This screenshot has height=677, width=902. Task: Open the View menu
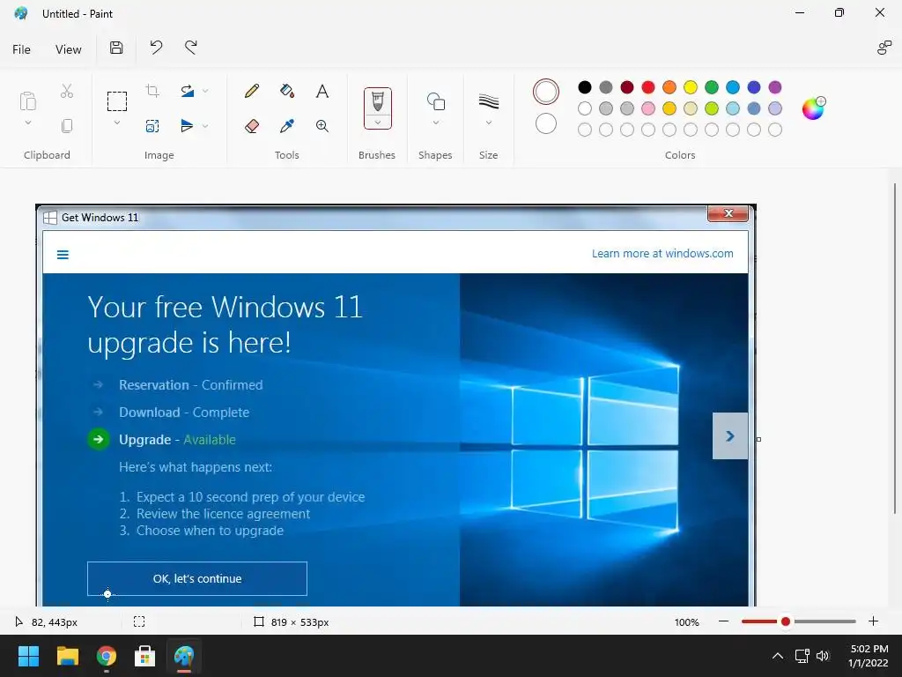(x=69, y=49)
